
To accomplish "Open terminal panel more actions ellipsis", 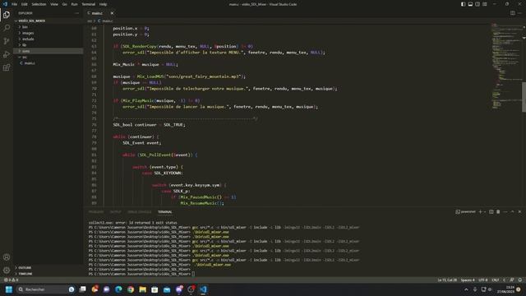I will tap(505, 212).
